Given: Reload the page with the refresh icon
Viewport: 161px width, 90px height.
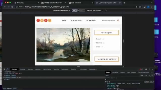Looking at the screenshot, I should point(12,7).
